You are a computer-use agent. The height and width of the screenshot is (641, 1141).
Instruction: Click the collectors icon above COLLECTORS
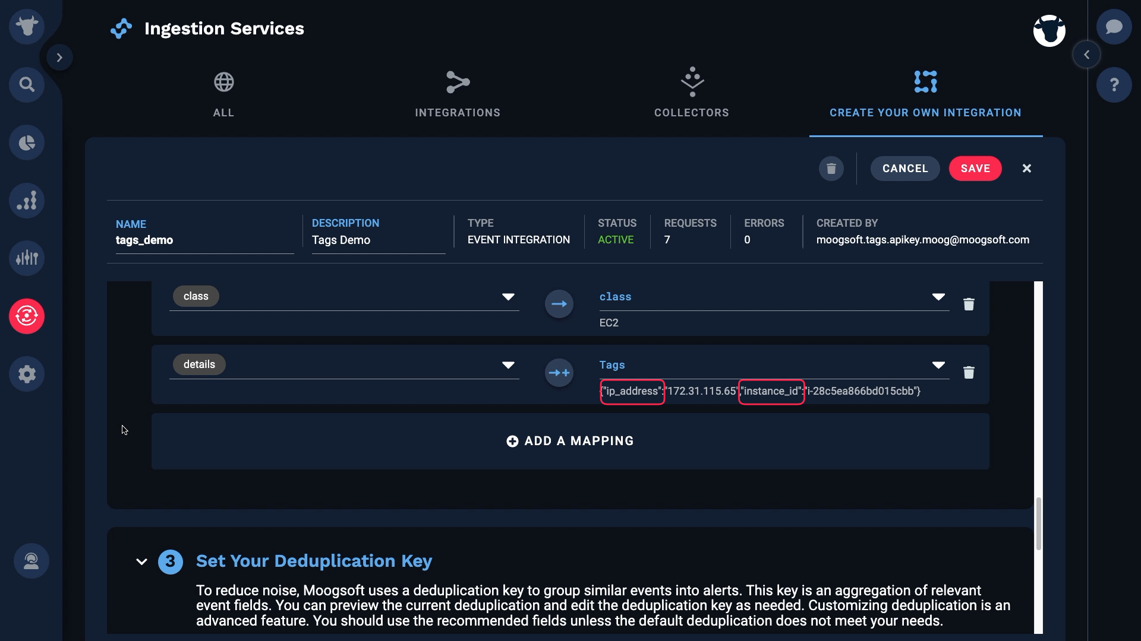click(x=692, y=82)
